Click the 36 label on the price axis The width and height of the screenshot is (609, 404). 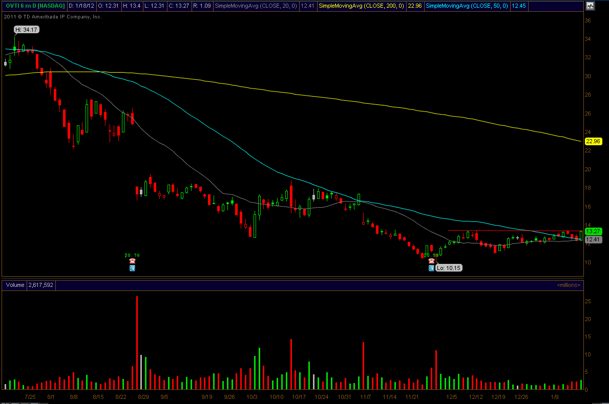pyautogui.click(x=587, y=20)
